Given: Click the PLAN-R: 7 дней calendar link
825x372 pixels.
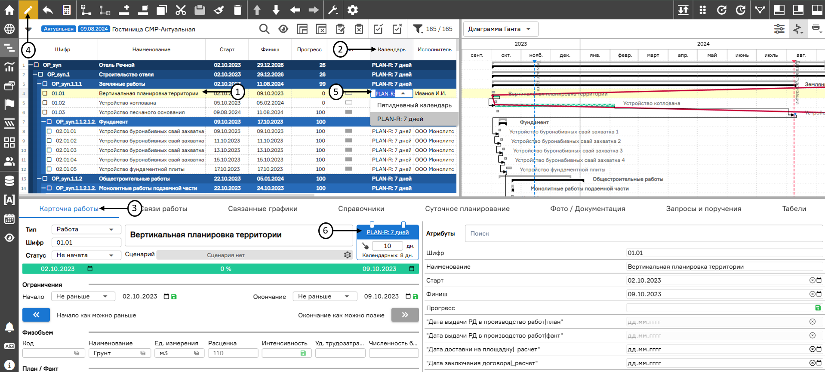Looking at the screenshot, I should [388, 232].
